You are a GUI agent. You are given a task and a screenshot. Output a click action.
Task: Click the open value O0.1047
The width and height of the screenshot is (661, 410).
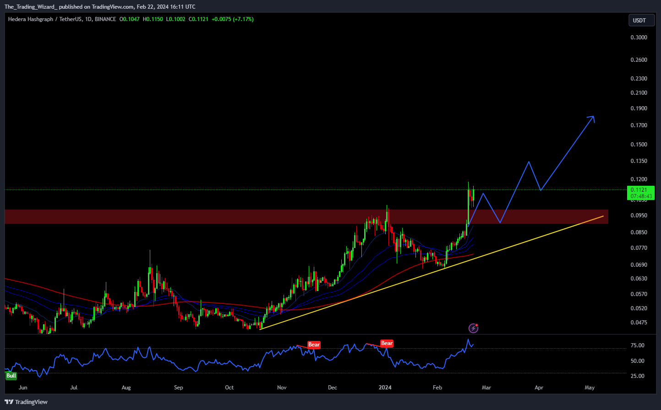coord(130,19)
